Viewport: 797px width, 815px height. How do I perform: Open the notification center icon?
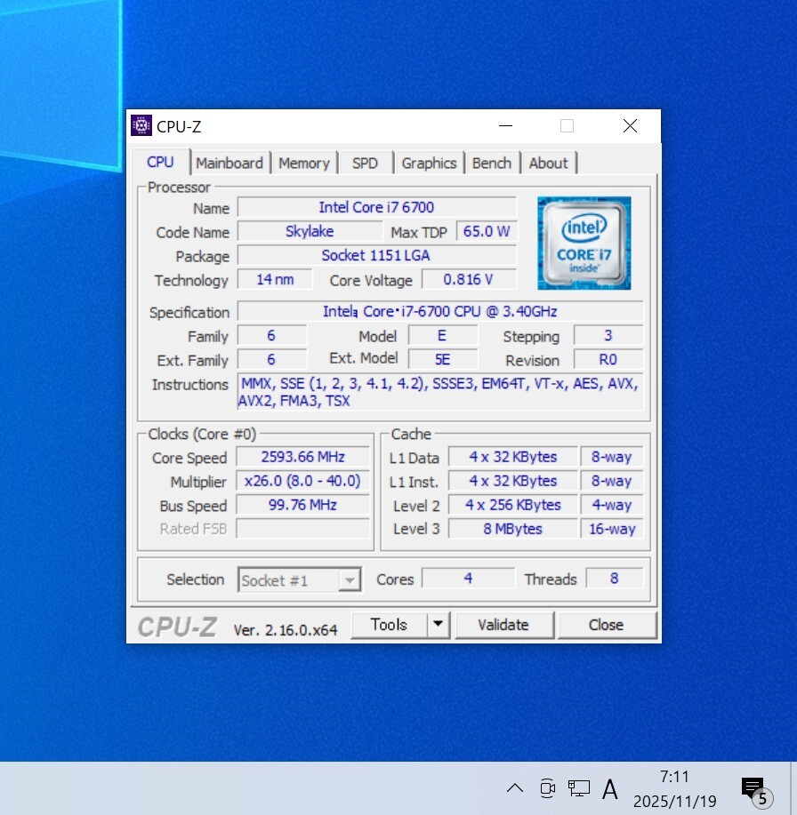[753, 788]
